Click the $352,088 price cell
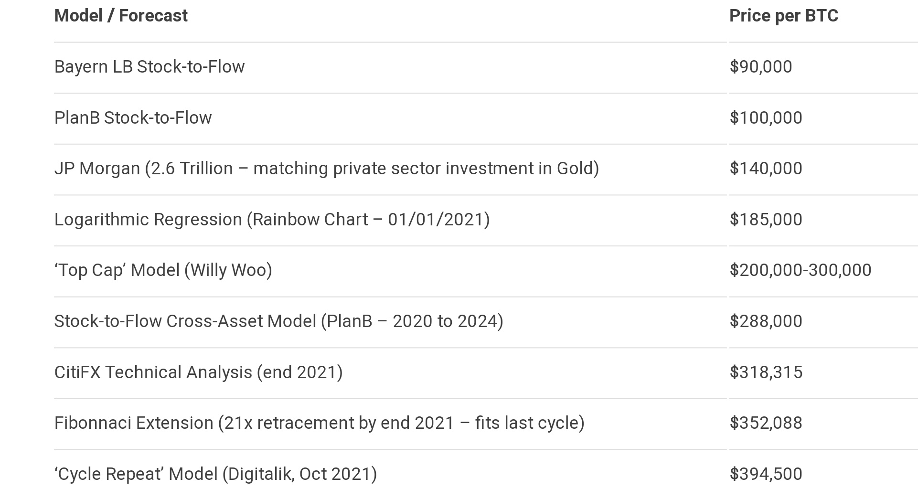 766,423
